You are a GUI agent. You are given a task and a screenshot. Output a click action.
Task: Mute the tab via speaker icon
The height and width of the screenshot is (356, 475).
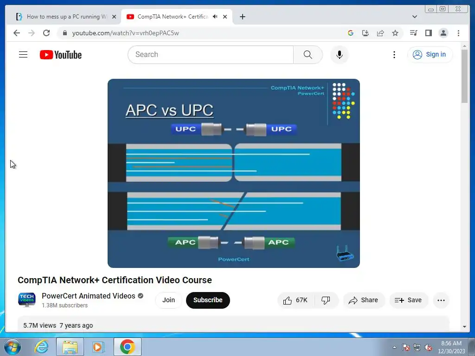215,17
